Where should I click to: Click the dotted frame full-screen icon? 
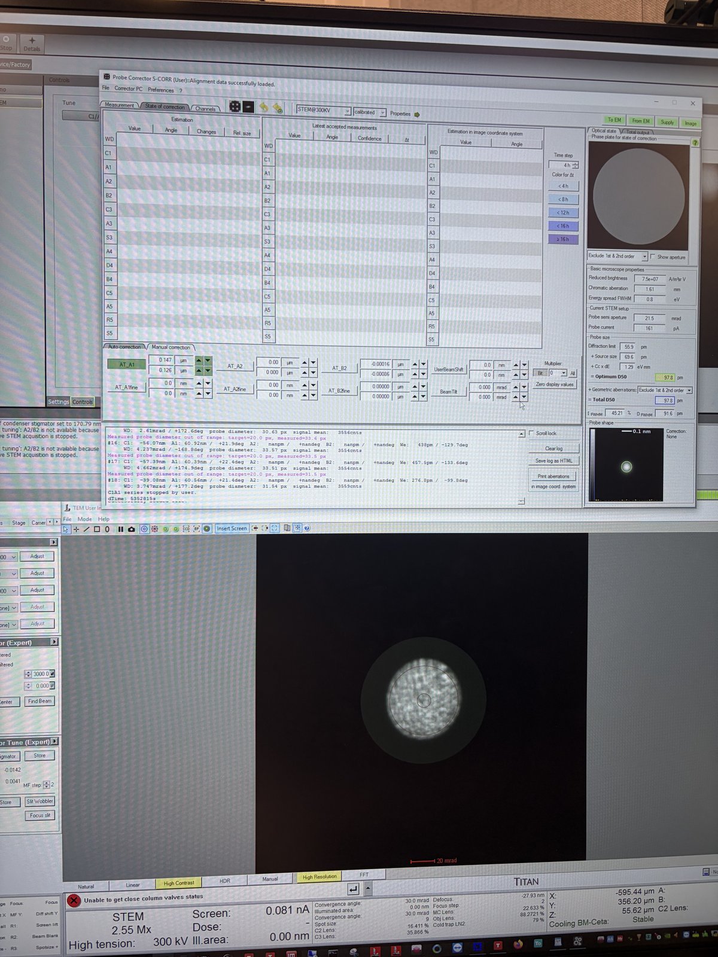coord(275,528)
